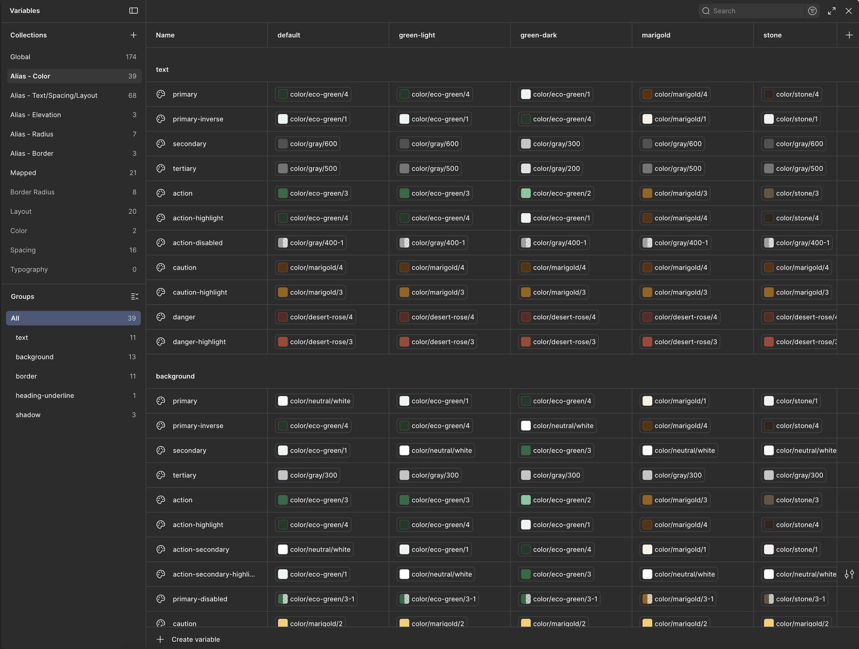The height and width of the screenshot is (649, 859).
Task: Click the green-light mode column header
Action: pyautogui.click(x=449, y=35)
